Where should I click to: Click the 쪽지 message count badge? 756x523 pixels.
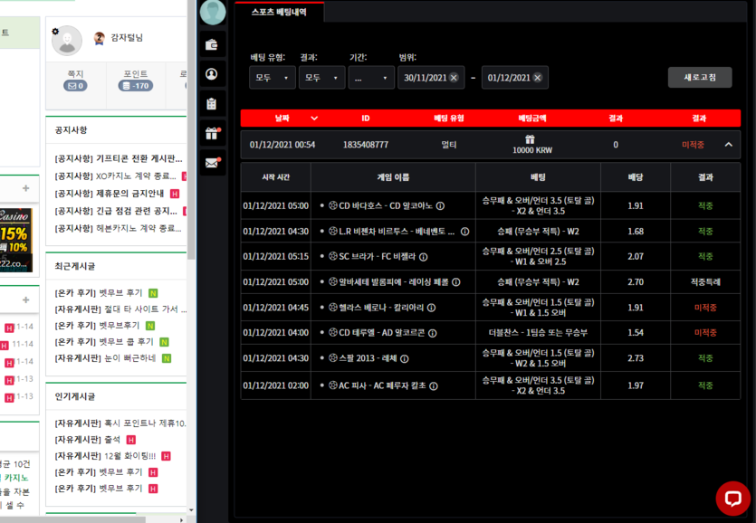click(75, 86)
